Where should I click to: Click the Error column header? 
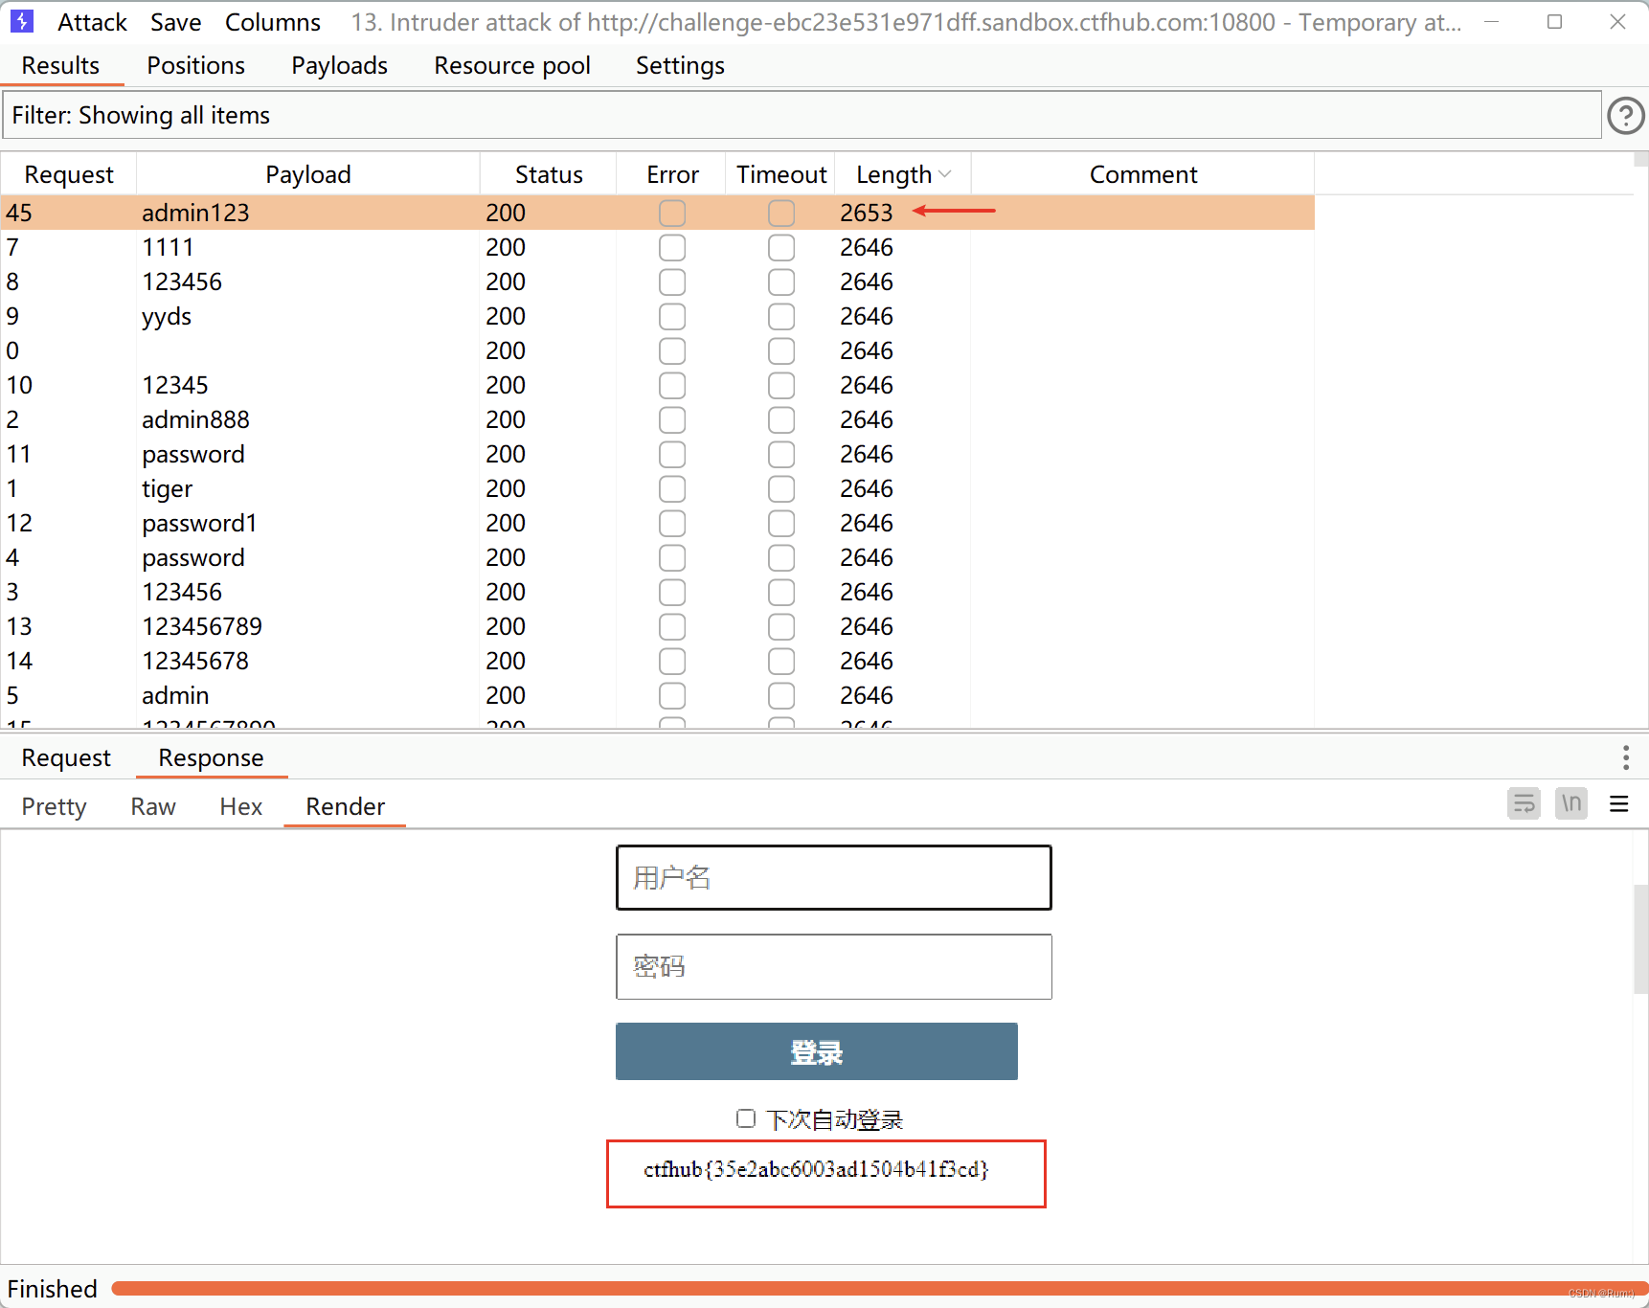coord(672,174)
